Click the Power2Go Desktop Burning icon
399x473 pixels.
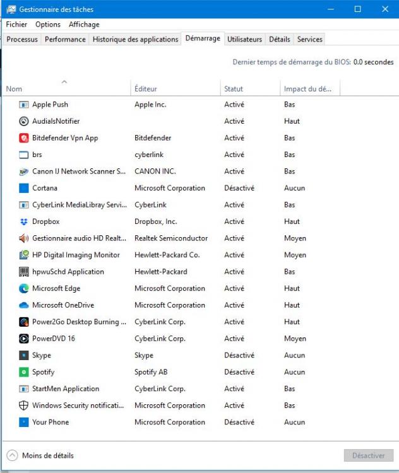click(23, 322)
